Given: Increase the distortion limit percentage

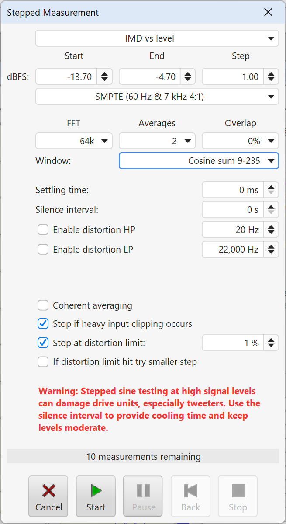Looking at the screenshot, I should click(271, 340).
